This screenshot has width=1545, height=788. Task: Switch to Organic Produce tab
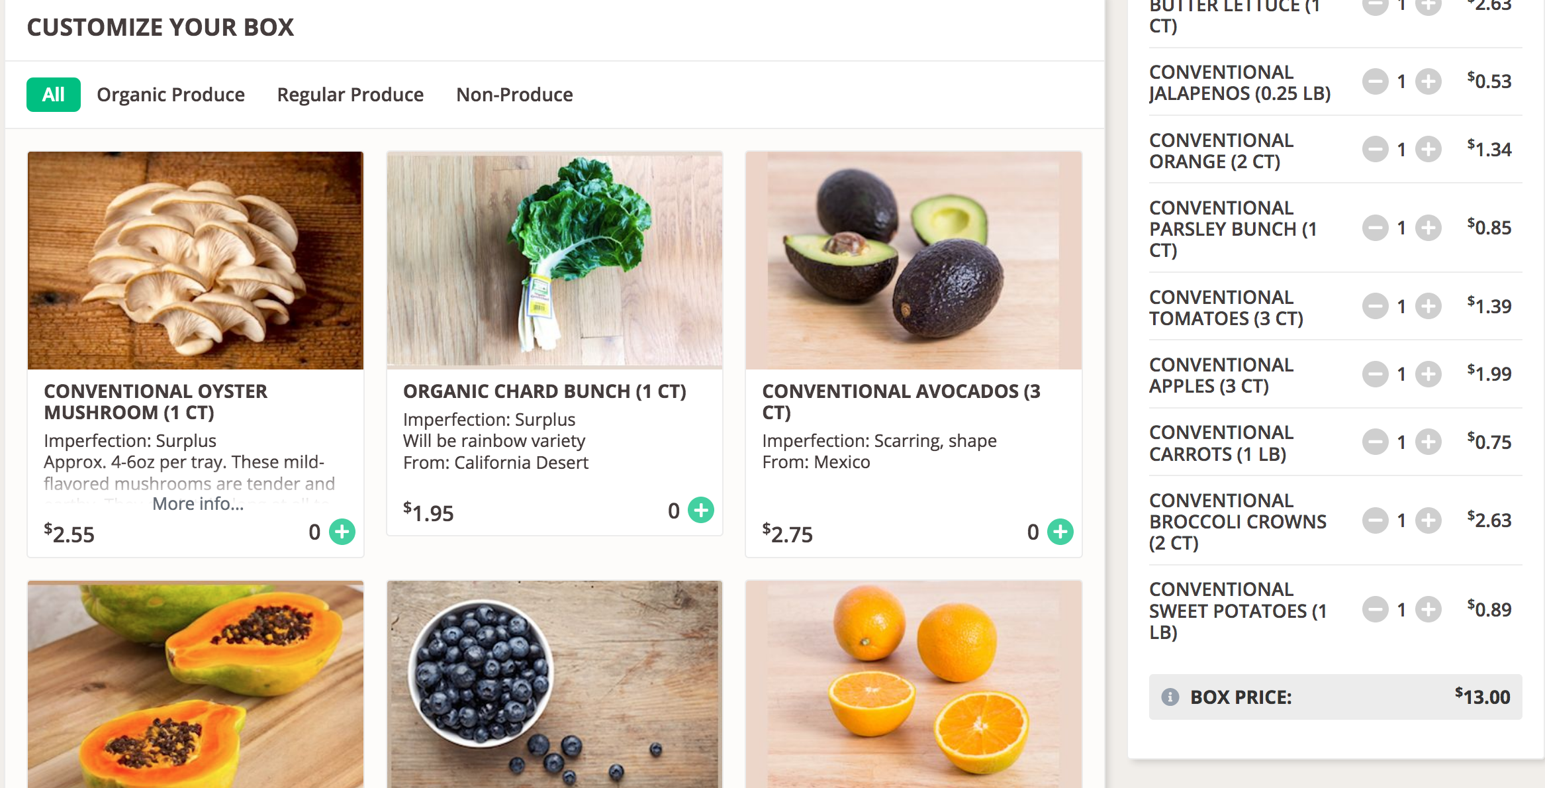[171, 95]
